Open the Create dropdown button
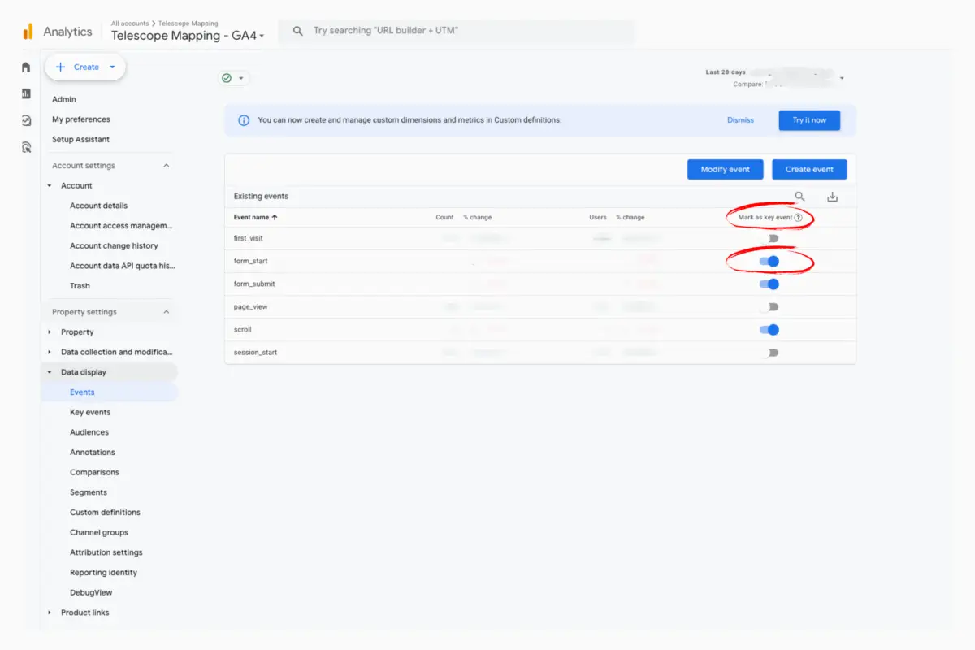The height and width of the screenshot is (650, 975). pyautogui.click(x=85, y=67)
